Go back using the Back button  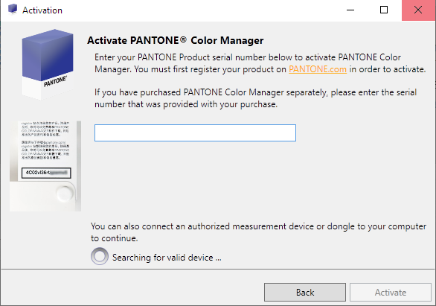305,293
